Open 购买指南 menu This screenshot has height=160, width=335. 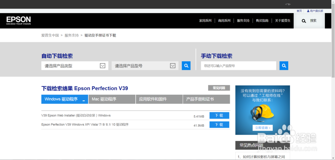[x=262, y=21]
